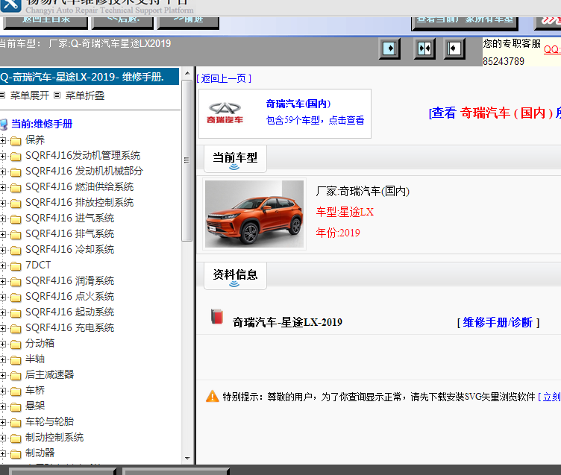Select 车轮与轮胎 in the tree

[x=50, y=422]
